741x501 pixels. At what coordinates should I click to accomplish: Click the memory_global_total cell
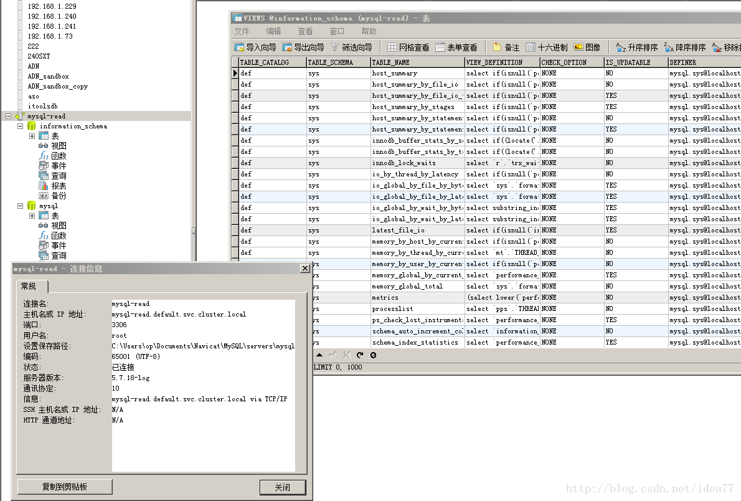(418, 287)
